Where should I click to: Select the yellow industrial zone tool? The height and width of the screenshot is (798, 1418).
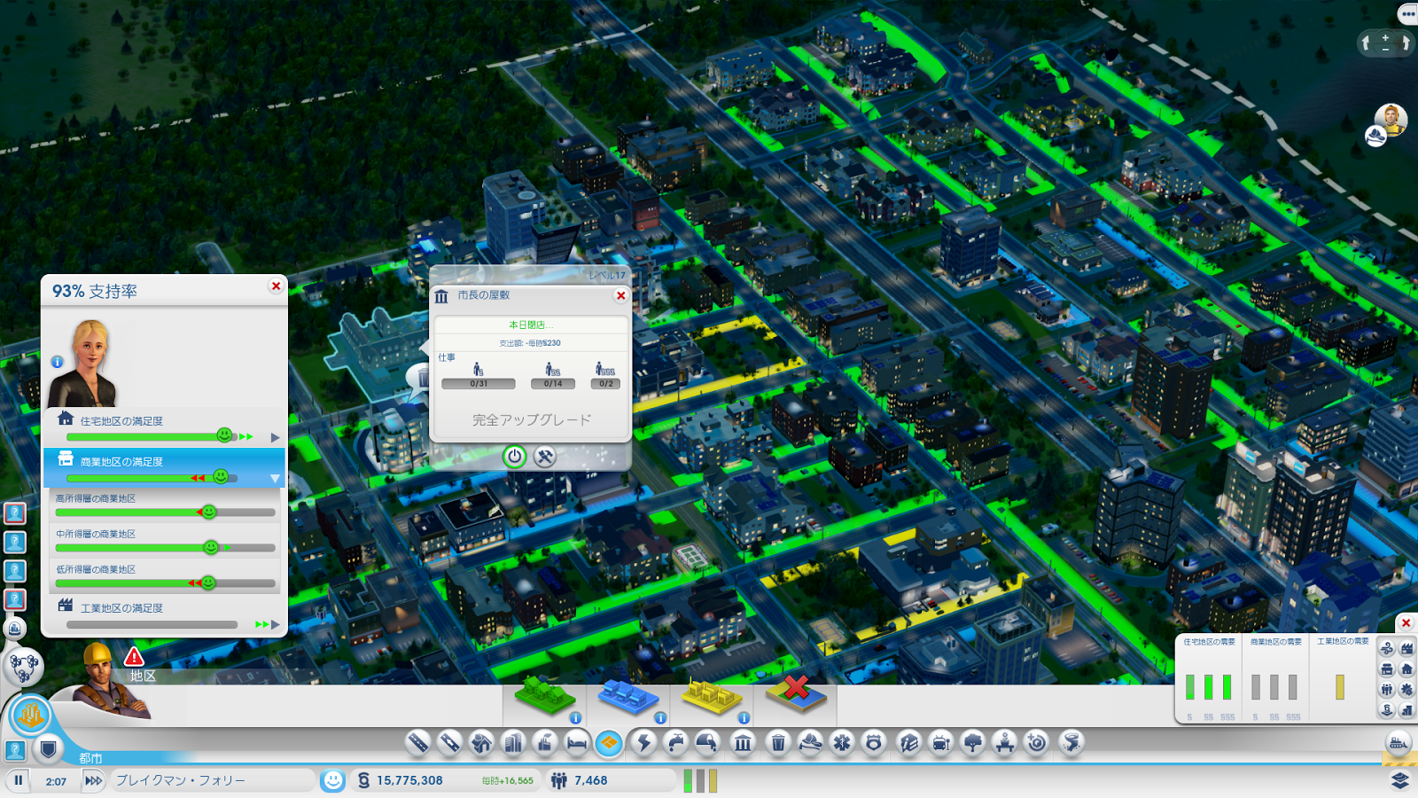pyautogui.click(x=713, y=698)
